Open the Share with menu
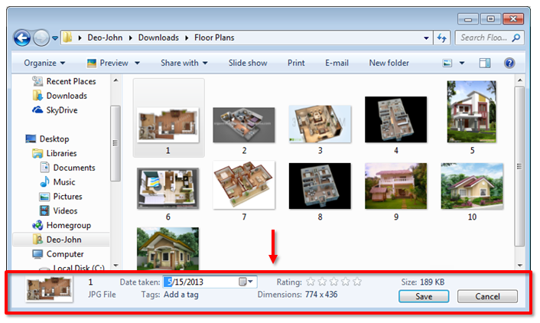Image resolution: width=540 pixels, height=323 pixels. 184,63
